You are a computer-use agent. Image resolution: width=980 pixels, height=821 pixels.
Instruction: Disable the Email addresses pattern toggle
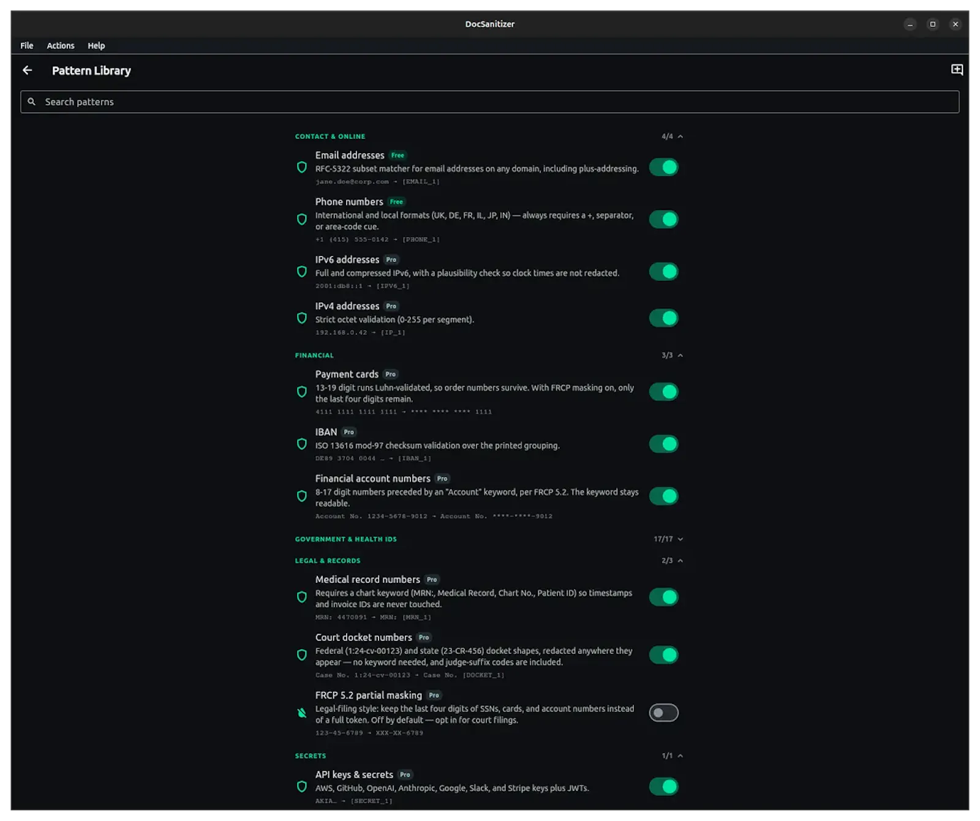click(x=664, y=167)
